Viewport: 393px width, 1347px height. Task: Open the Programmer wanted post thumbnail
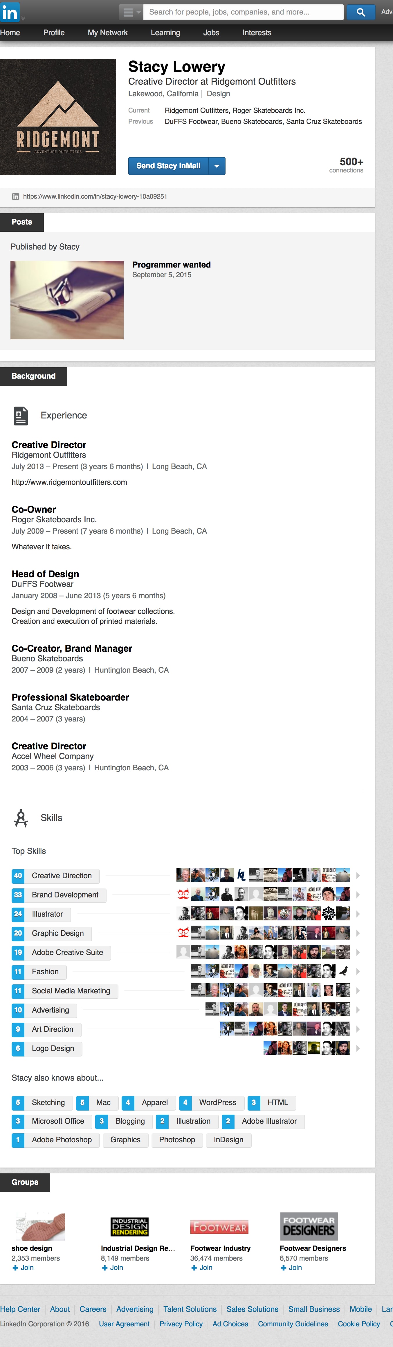67,300
